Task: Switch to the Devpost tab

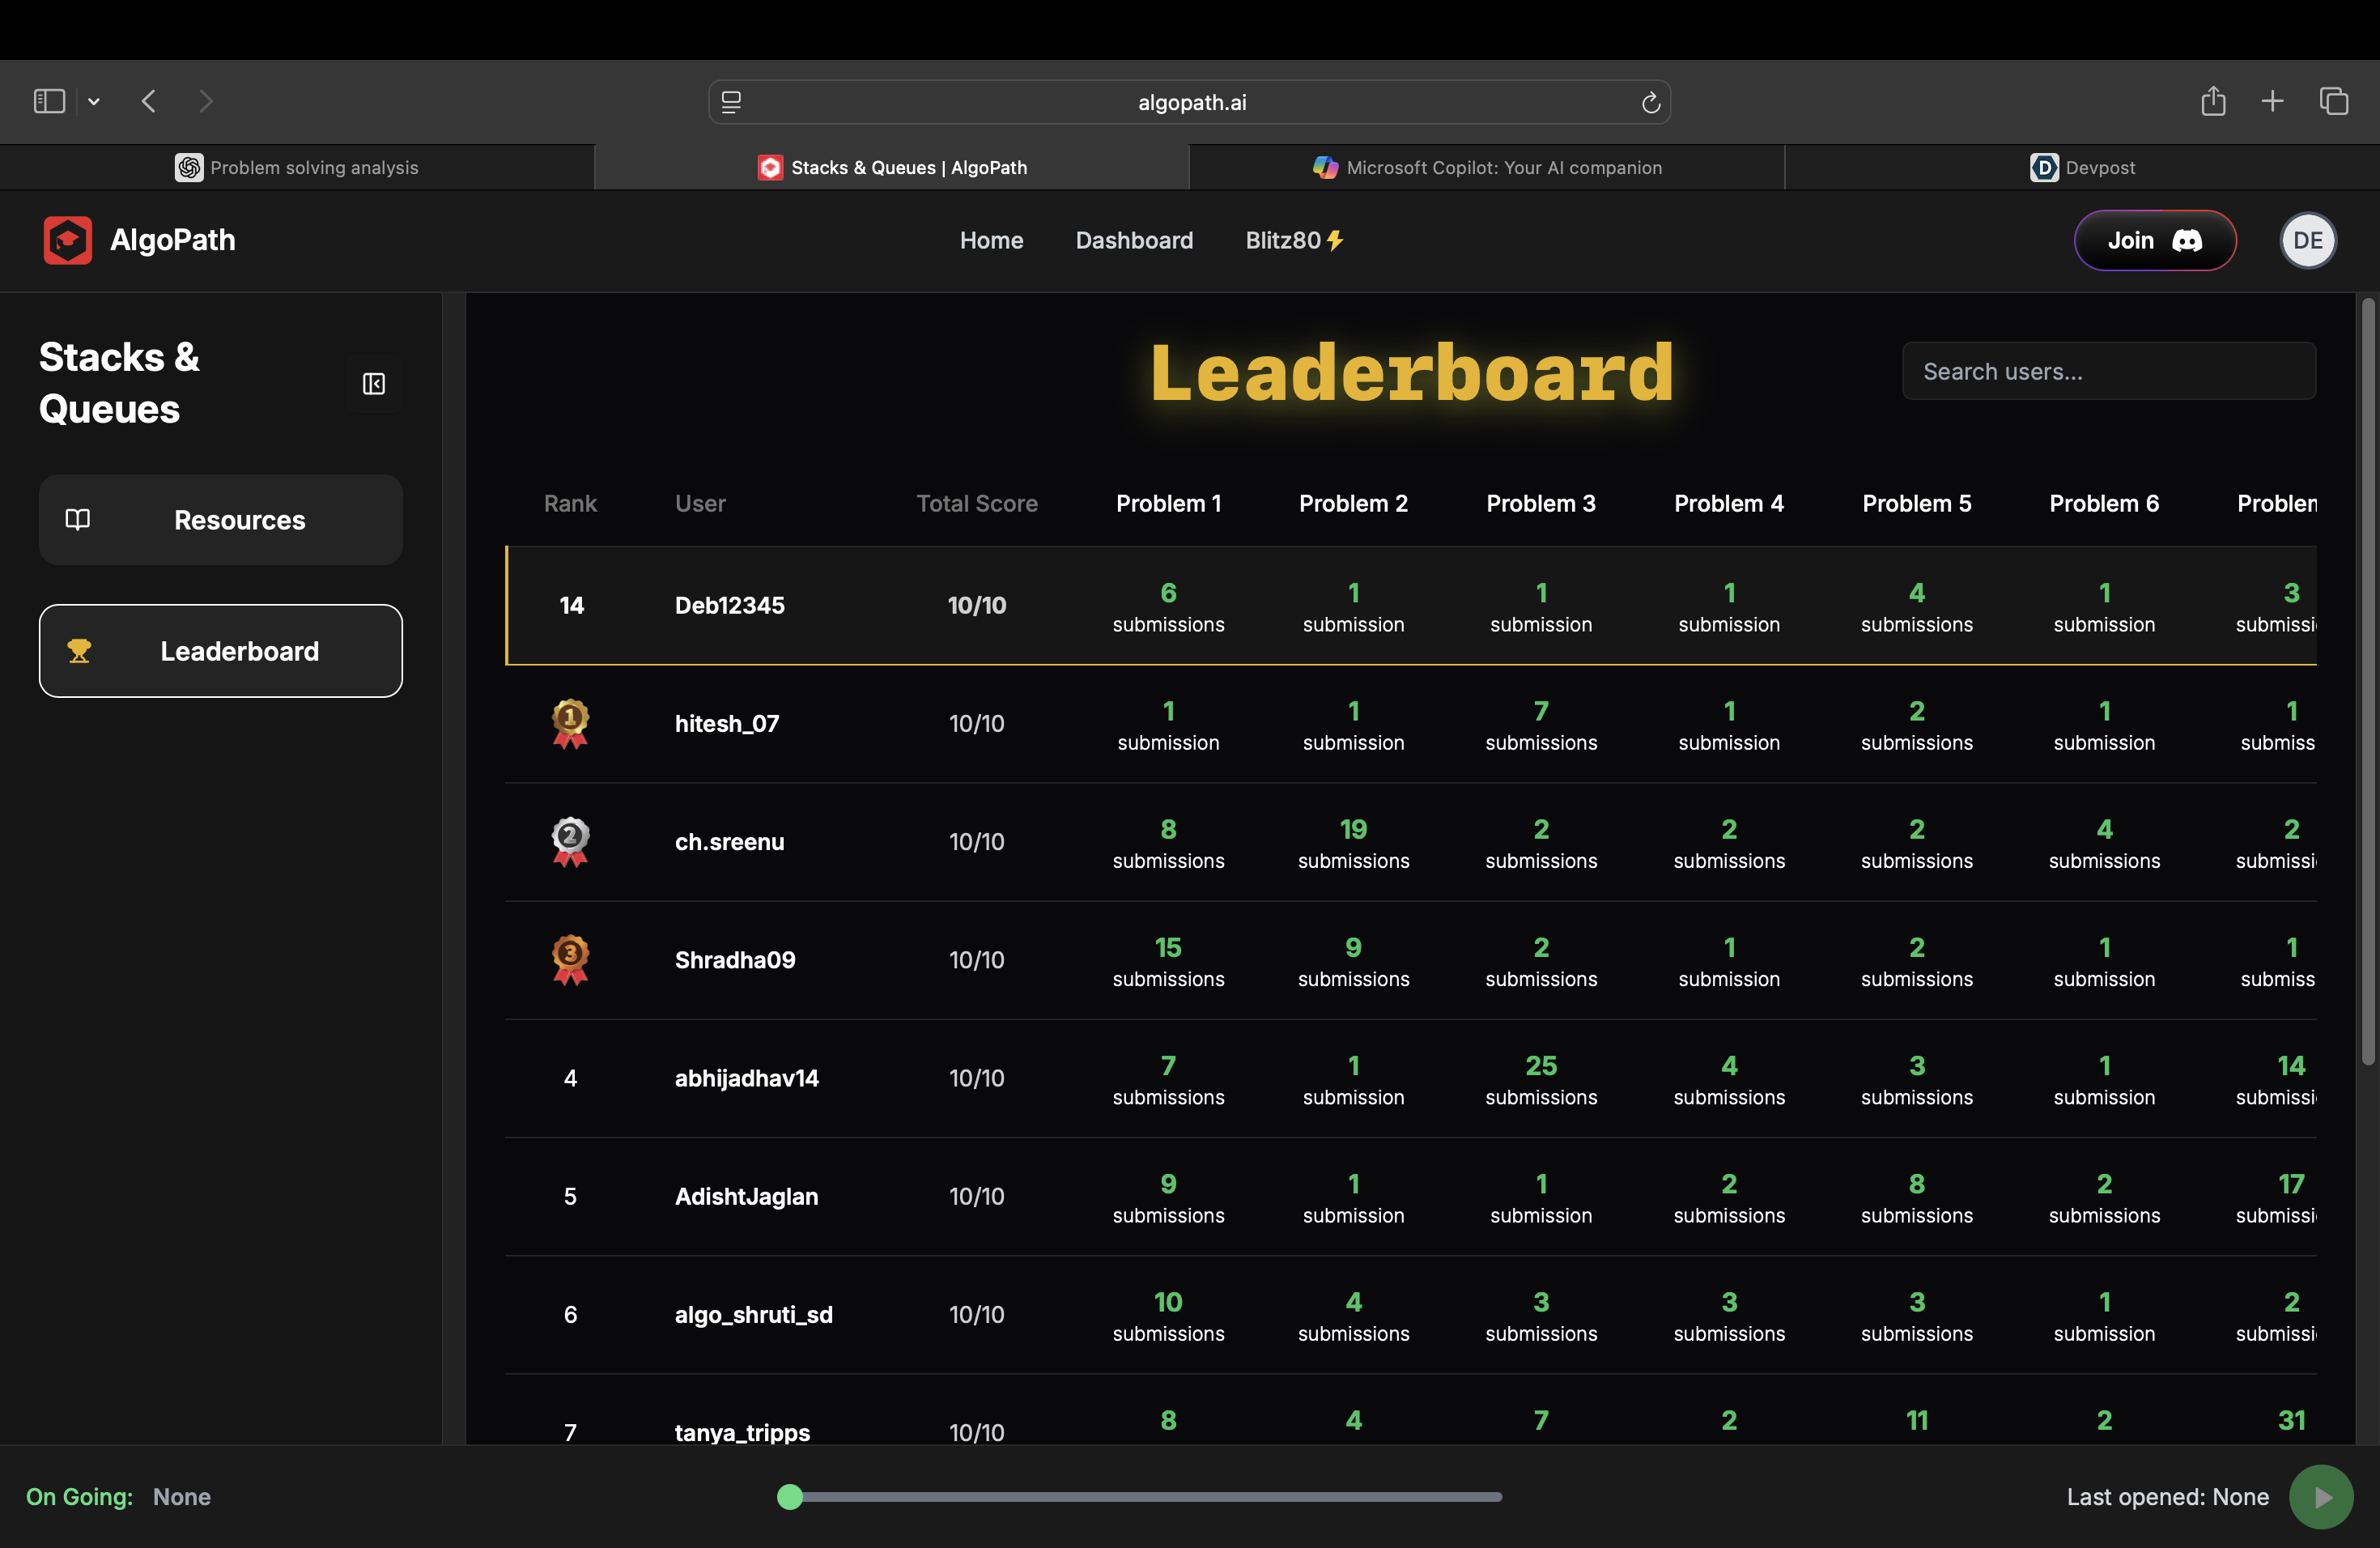Action: 2082,167
